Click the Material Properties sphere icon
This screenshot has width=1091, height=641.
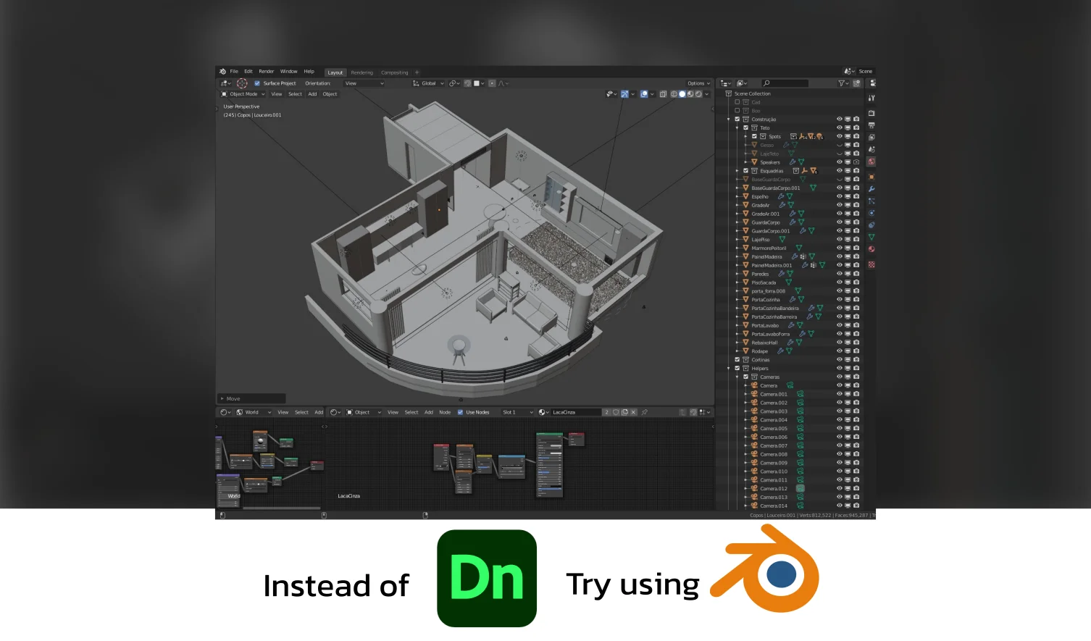871,250
